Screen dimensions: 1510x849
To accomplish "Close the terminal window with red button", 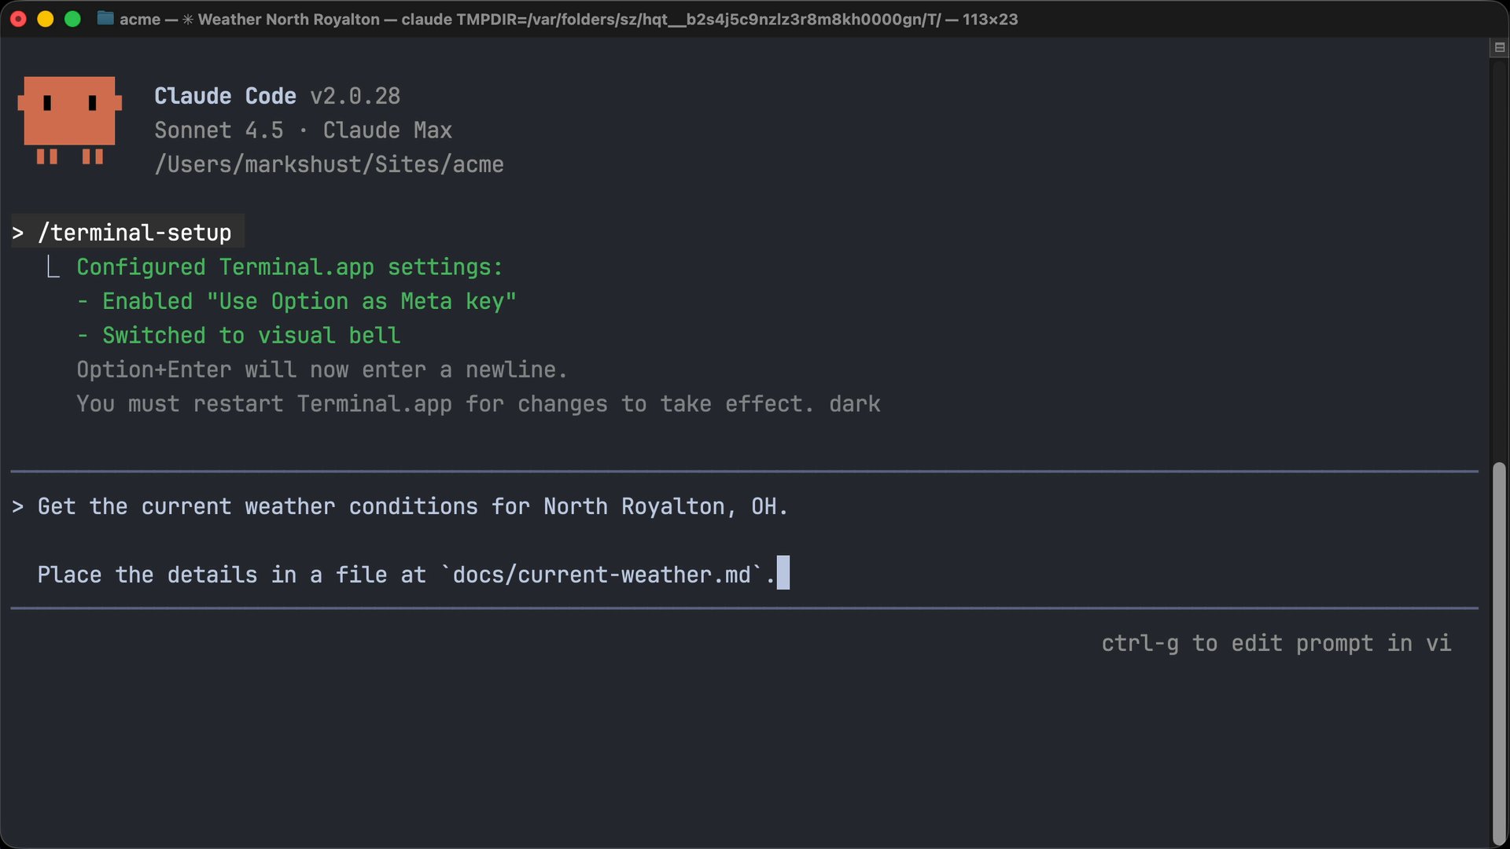I will 19,19.
